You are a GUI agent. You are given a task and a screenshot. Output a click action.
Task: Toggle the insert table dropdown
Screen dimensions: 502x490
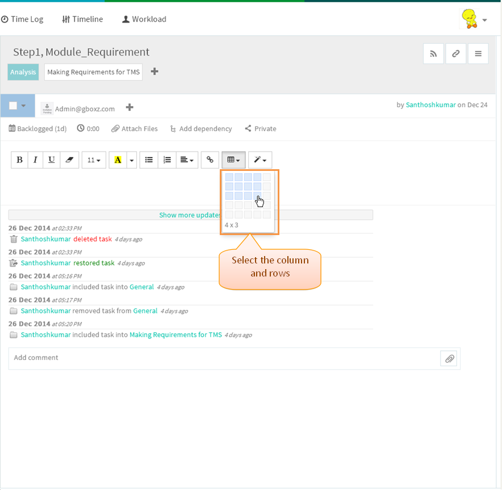pos(233,160)
